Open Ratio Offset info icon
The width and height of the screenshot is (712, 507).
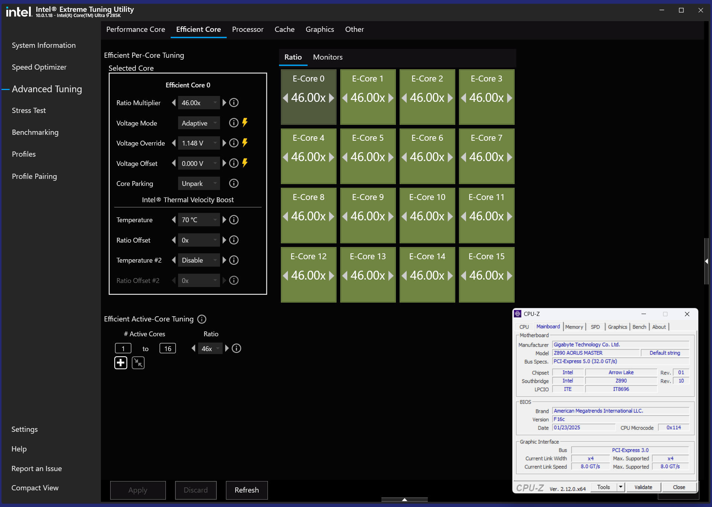tap(234, 240)
